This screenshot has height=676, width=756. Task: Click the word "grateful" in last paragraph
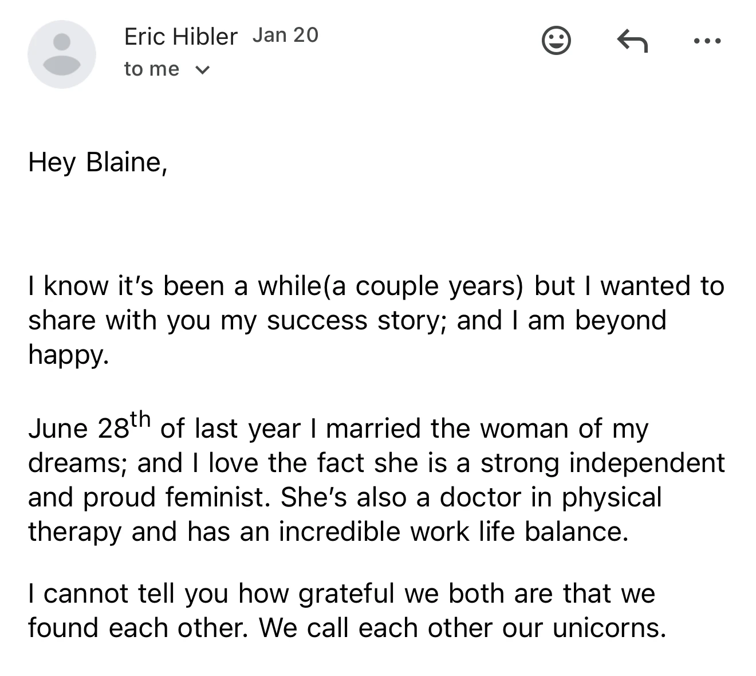(x=346, y=594)
